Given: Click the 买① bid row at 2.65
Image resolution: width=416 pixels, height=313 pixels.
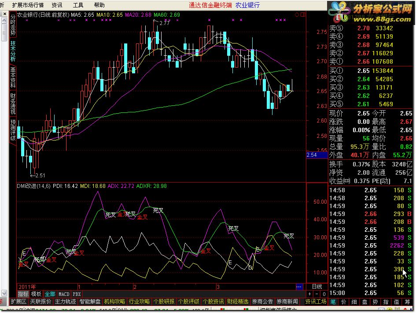Looking at the screenshot, I should pyautogui.click(x=371, y=71).
